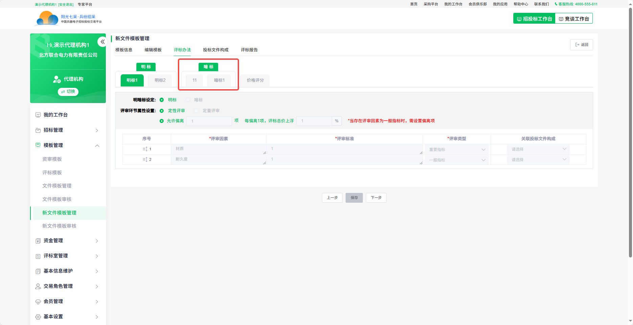Screen dimensions: 633x325
Task: Click the 下一步 button
Action: point(376,198)
